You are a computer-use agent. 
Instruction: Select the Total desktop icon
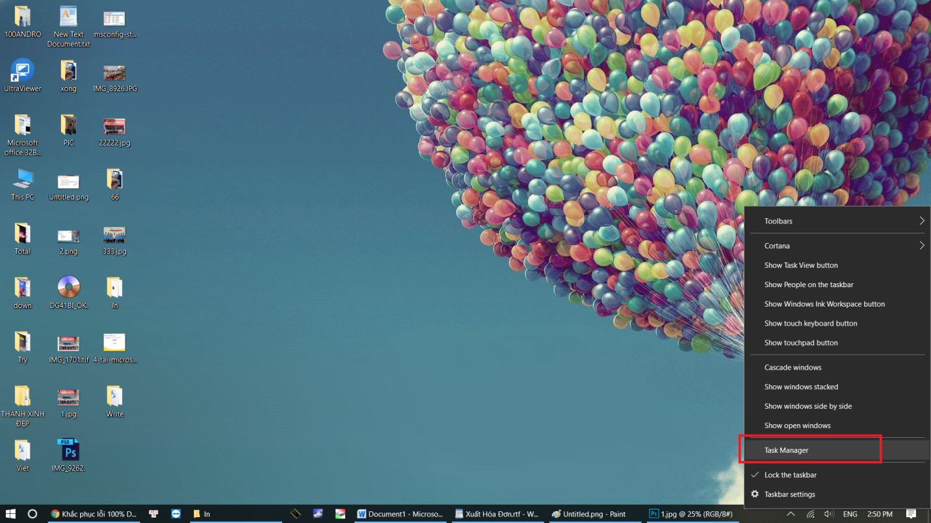click(x=22, y=238)
